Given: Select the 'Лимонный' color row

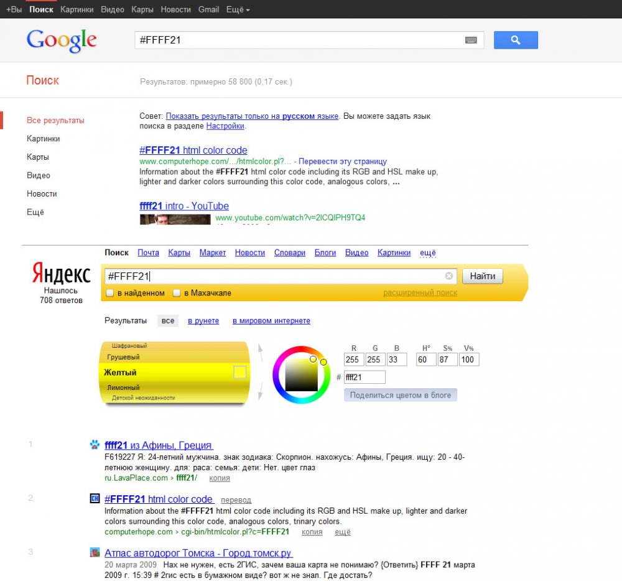Looking at the screenshot, I should tap(174, 388).
